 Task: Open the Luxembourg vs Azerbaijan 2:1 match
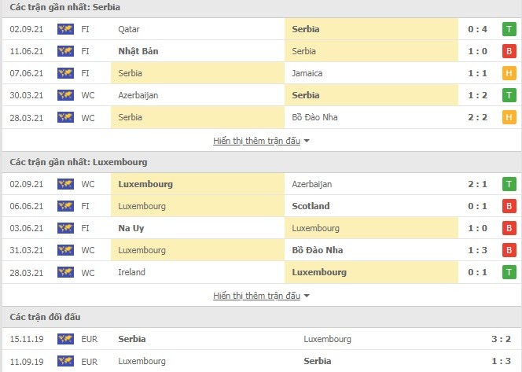[x=261, y=184]
